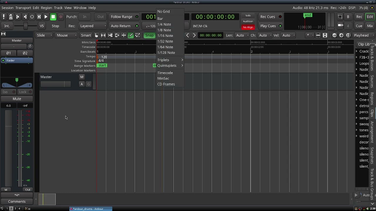The width and height of the screenshot is (376, 211).
Task: Go to the next grid point arrow
Action: click(x=194, y=35)
